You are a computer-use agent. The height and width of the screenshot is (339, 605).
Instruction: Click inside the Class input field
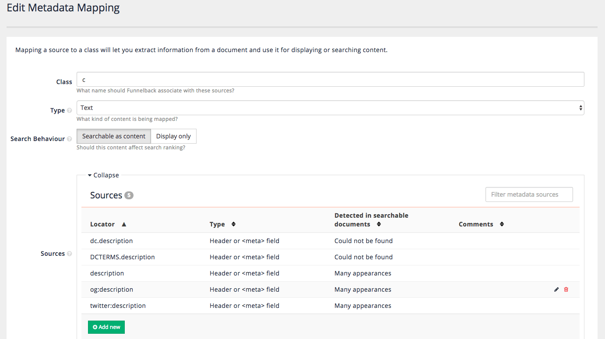330,79
